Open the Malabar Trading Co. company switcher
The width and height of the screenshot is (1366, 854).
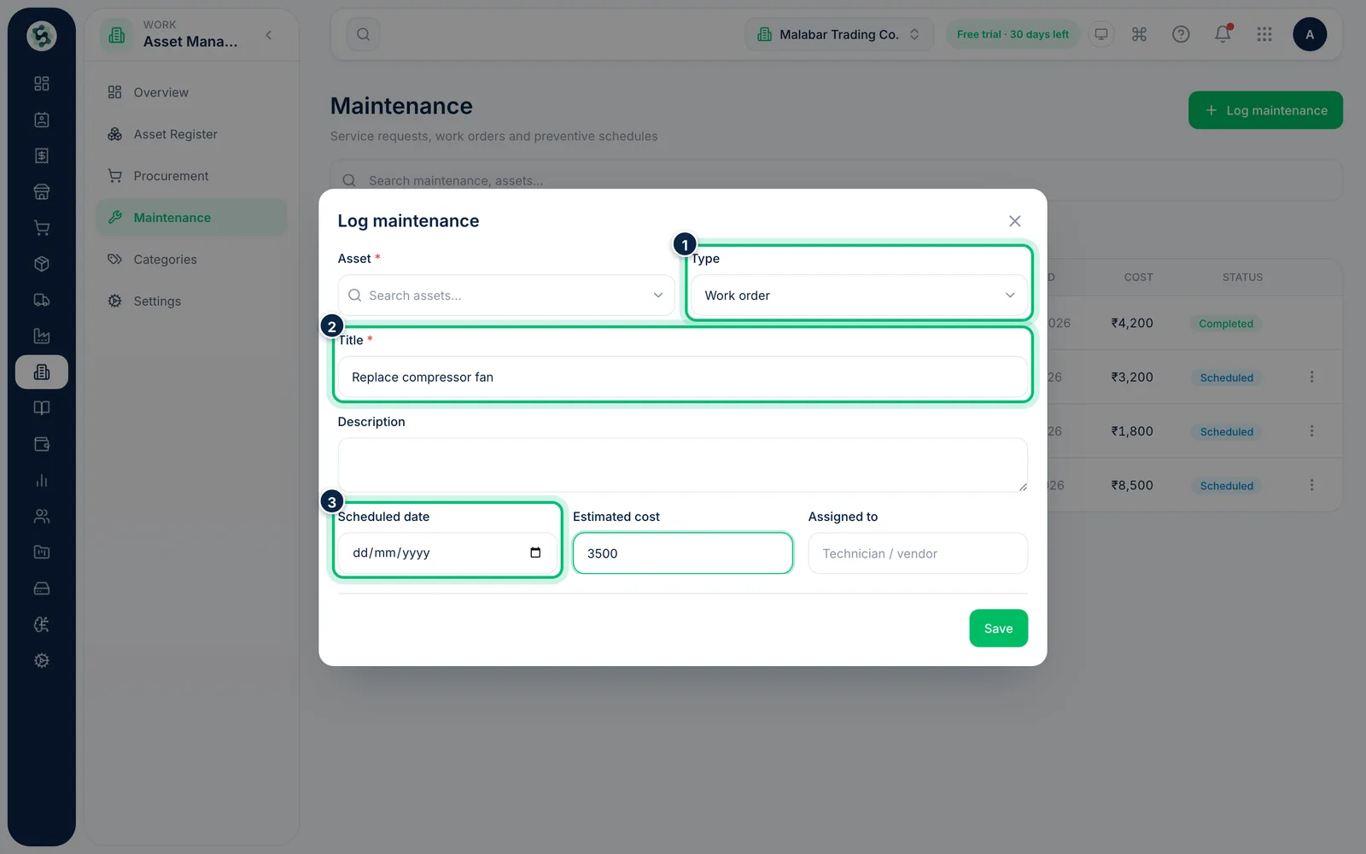tap(839, 34)
